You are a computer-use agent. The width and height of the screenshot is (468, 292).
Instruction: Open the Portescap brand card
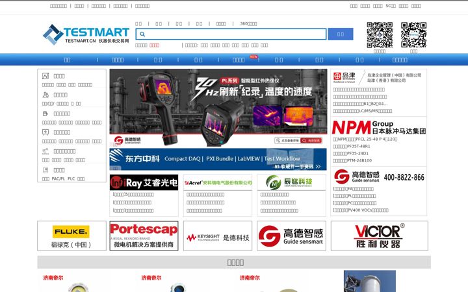[144, 236]
